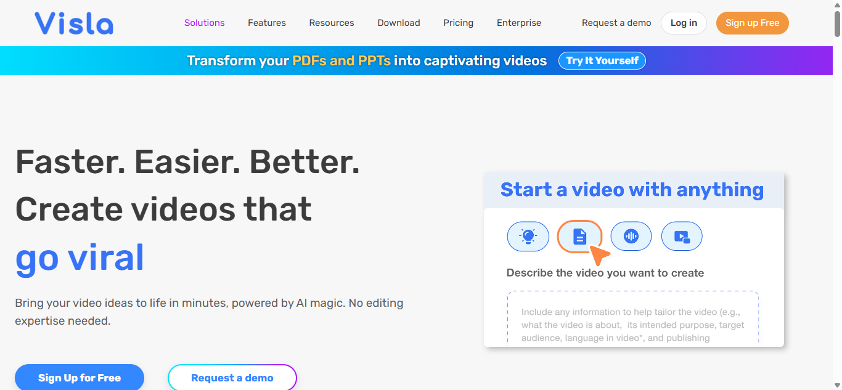842x390 pixels.
Task: Click the orange Sign up Free button
Action: point(752,23)
